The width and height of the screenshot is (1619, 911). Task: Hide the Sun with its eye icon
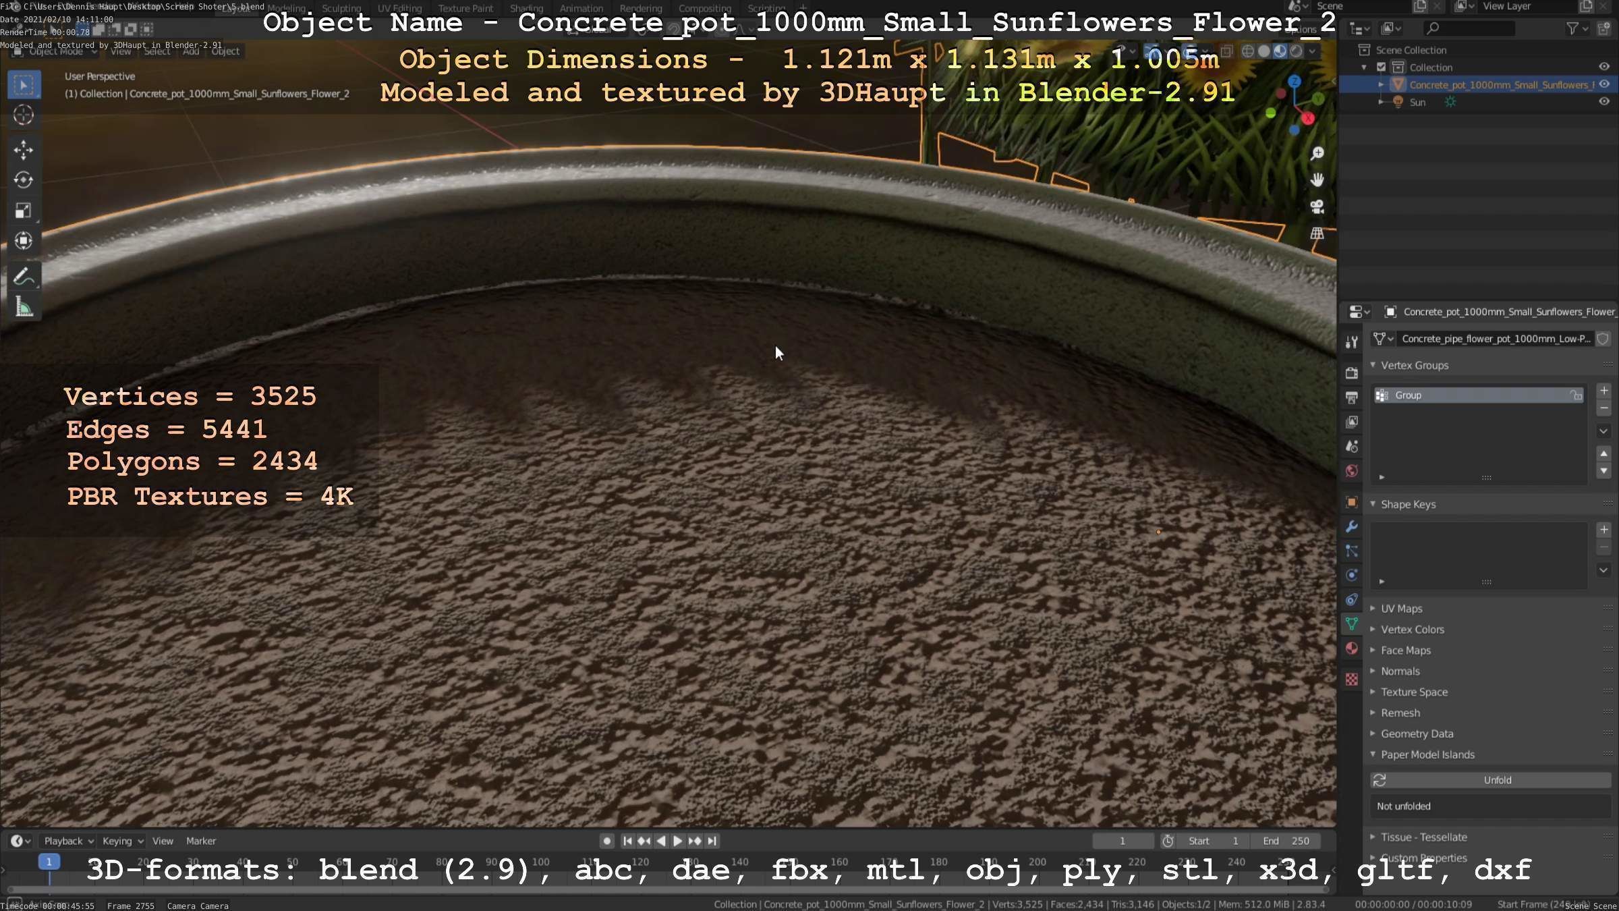point(1604,102)
